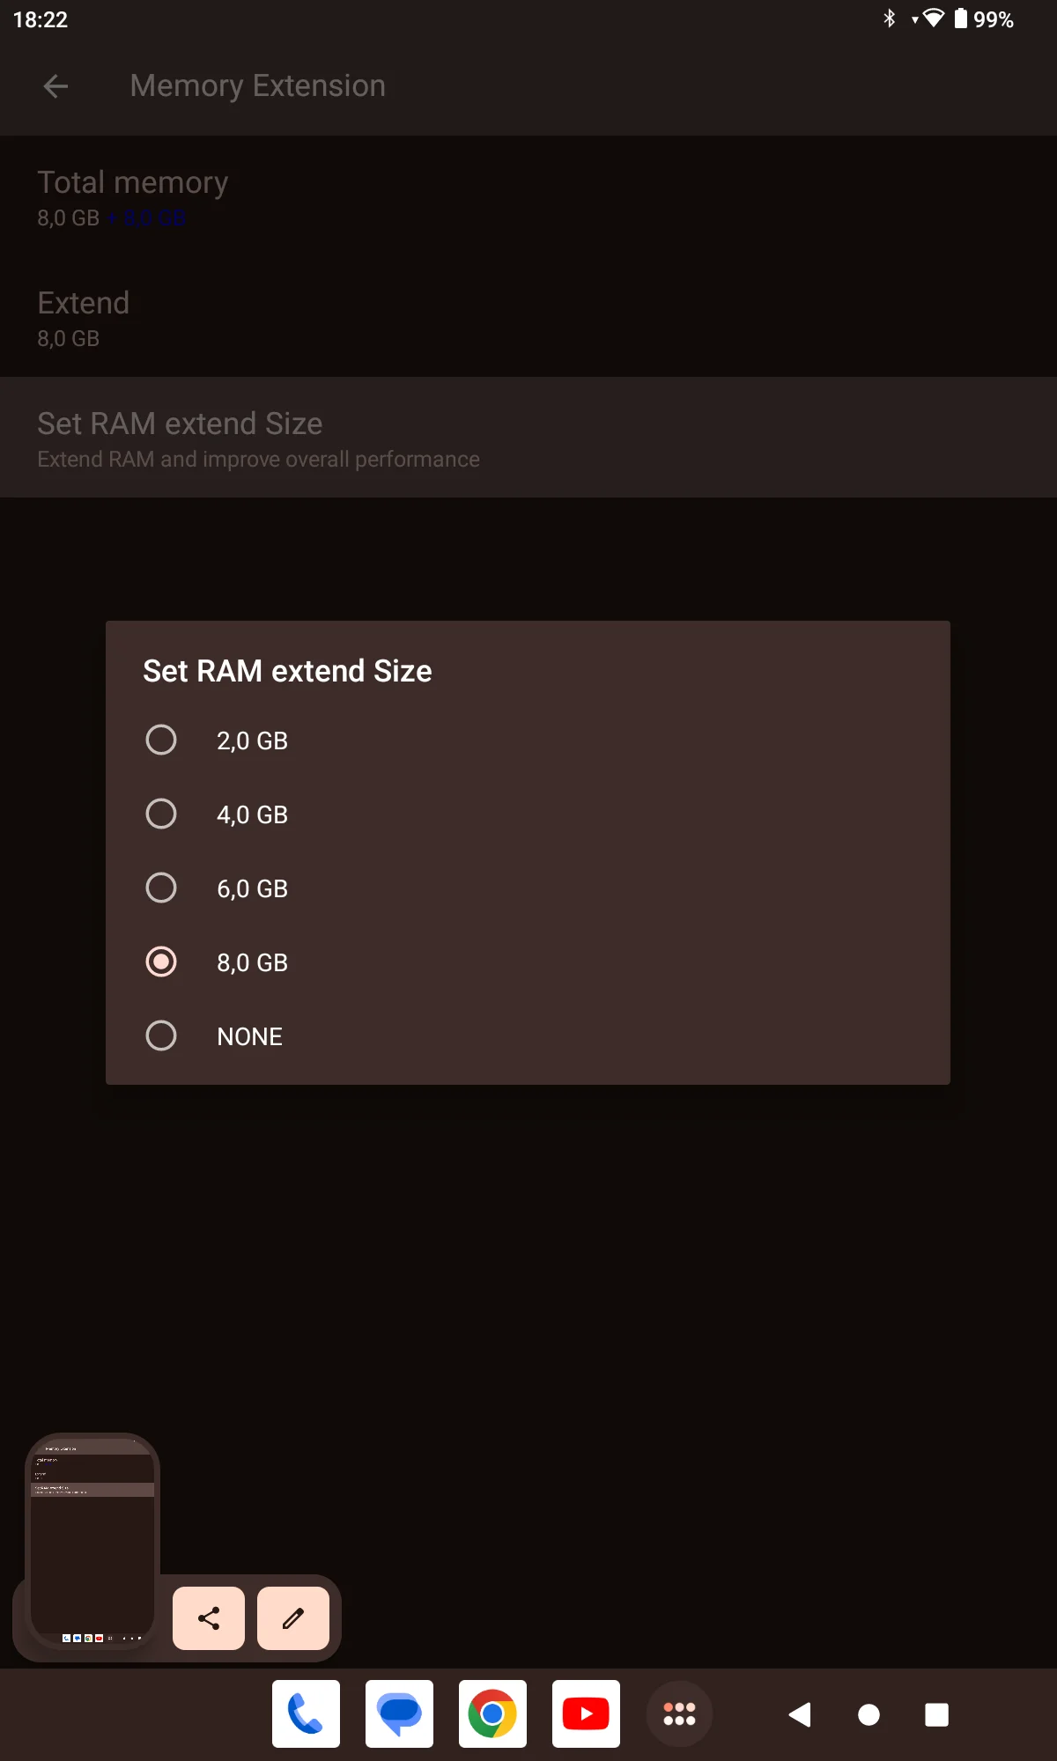Tap the Extend 8,0 GB entry
This screenshot has height=1761, width=1057.
click(528, 318)
